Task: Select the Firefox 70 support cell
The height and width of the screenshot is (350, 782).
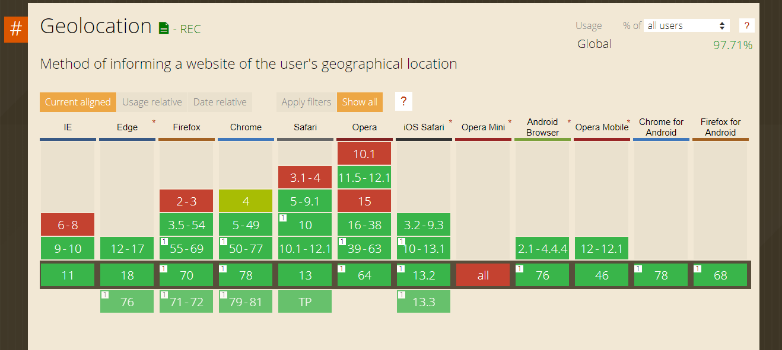Action: tap(186, 275)
